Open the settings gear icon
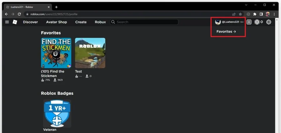The height and width of the screenshot is (133, 281). pos(269,22)
